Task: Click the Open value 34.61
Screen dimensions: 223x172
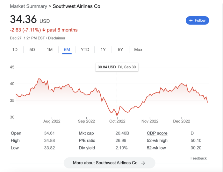Action: 49,133
